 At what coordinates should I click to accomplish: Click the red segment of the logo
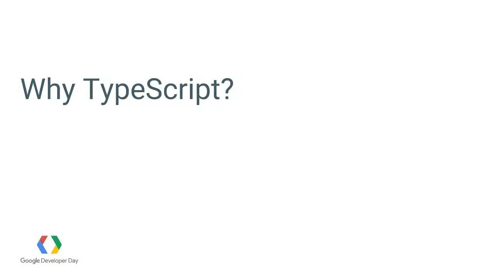coord(44,240)
